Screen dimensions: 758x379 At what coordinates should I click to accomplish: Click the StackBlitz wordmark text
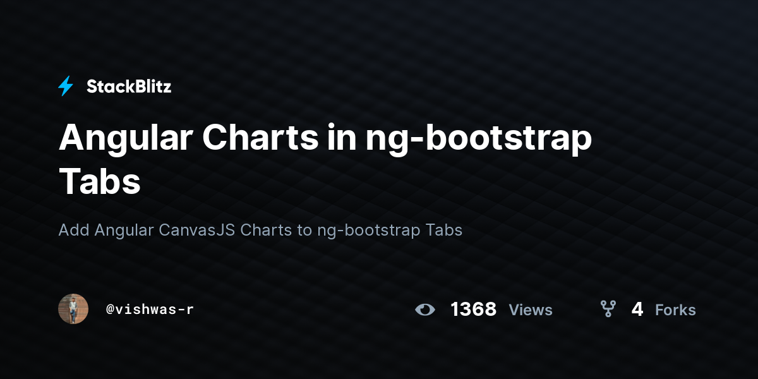click(x=129, y=87)
